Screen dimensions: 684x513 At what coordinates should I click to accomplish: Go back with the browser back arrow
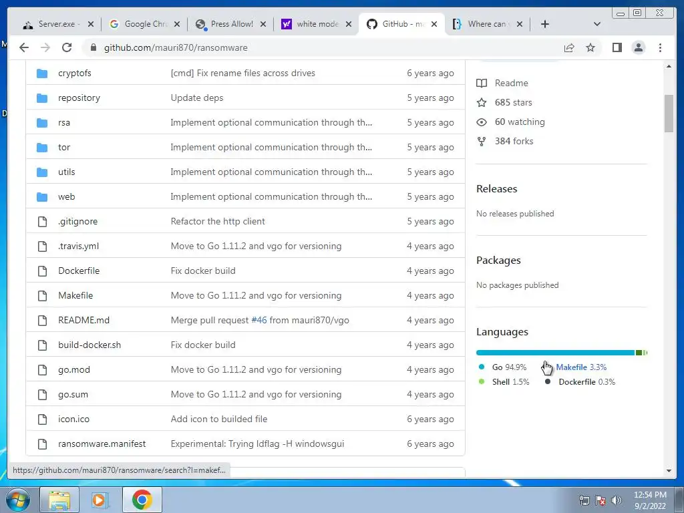[x=24, y=47]
